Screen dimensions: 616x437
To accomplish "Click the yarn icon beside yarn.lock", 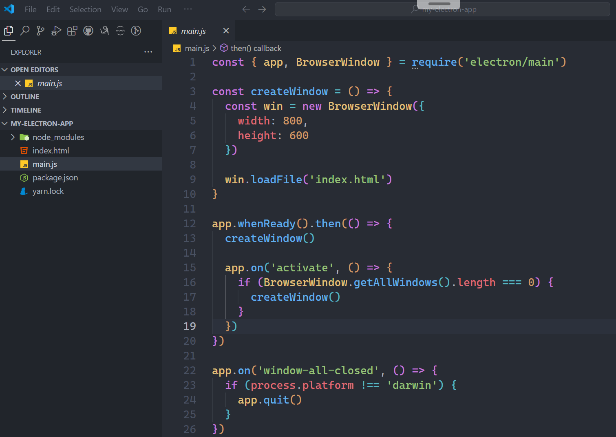I will click(24, 191).
